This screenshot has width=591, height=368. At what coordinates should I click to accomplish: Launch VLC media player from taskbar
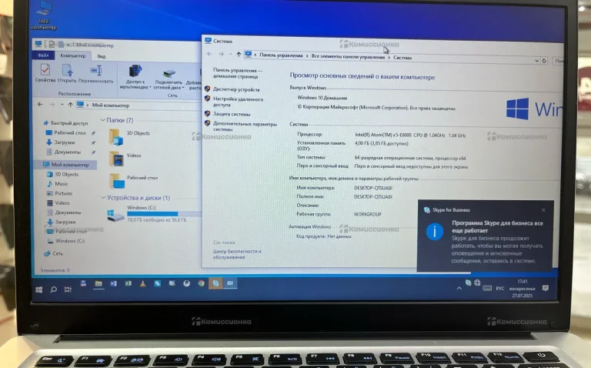click(142, 283)
